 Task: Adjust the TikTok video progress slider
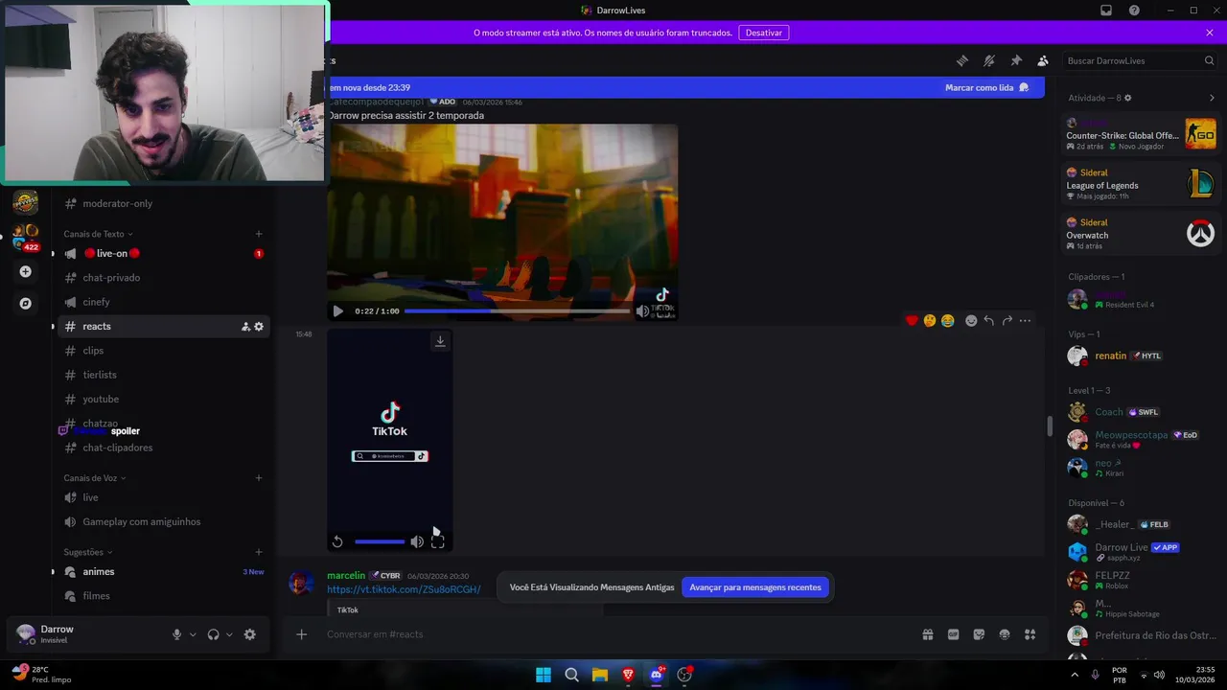click(380, 541)
